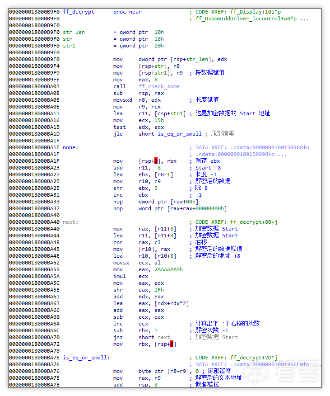This screenshot has height=396, width=330.
Task: Select the comment 计算出下一个右移的次数
Action: click(x=228, y=324)
